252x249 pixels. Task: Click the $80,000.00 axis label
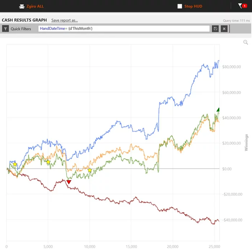tap(231, 67)
